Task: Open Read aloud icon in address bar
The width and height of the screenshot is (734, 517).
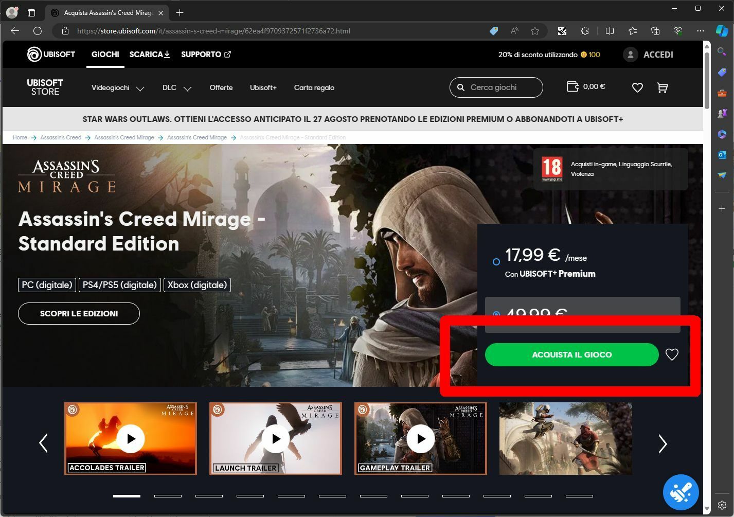Action: (514, 31)
